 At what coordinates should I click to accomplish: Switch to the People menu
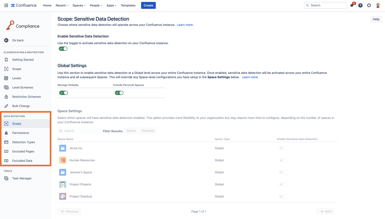(96, 5)
